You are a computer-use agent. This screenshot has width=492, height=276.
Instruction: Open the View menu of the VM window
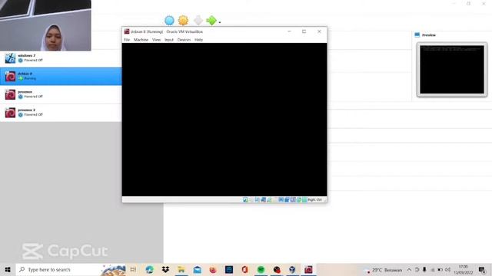[156, 40]
